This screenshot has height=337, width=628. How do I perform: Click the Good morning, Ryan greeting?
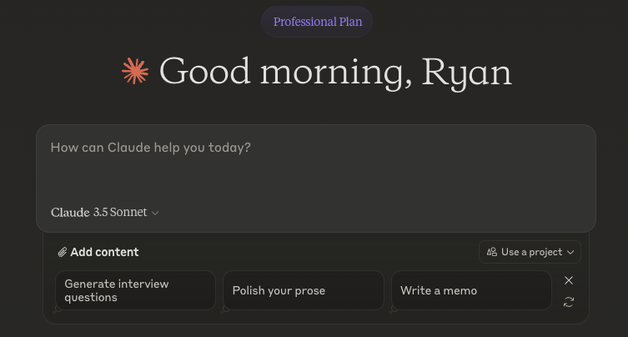pyautogui.click(x=335, y=72)
